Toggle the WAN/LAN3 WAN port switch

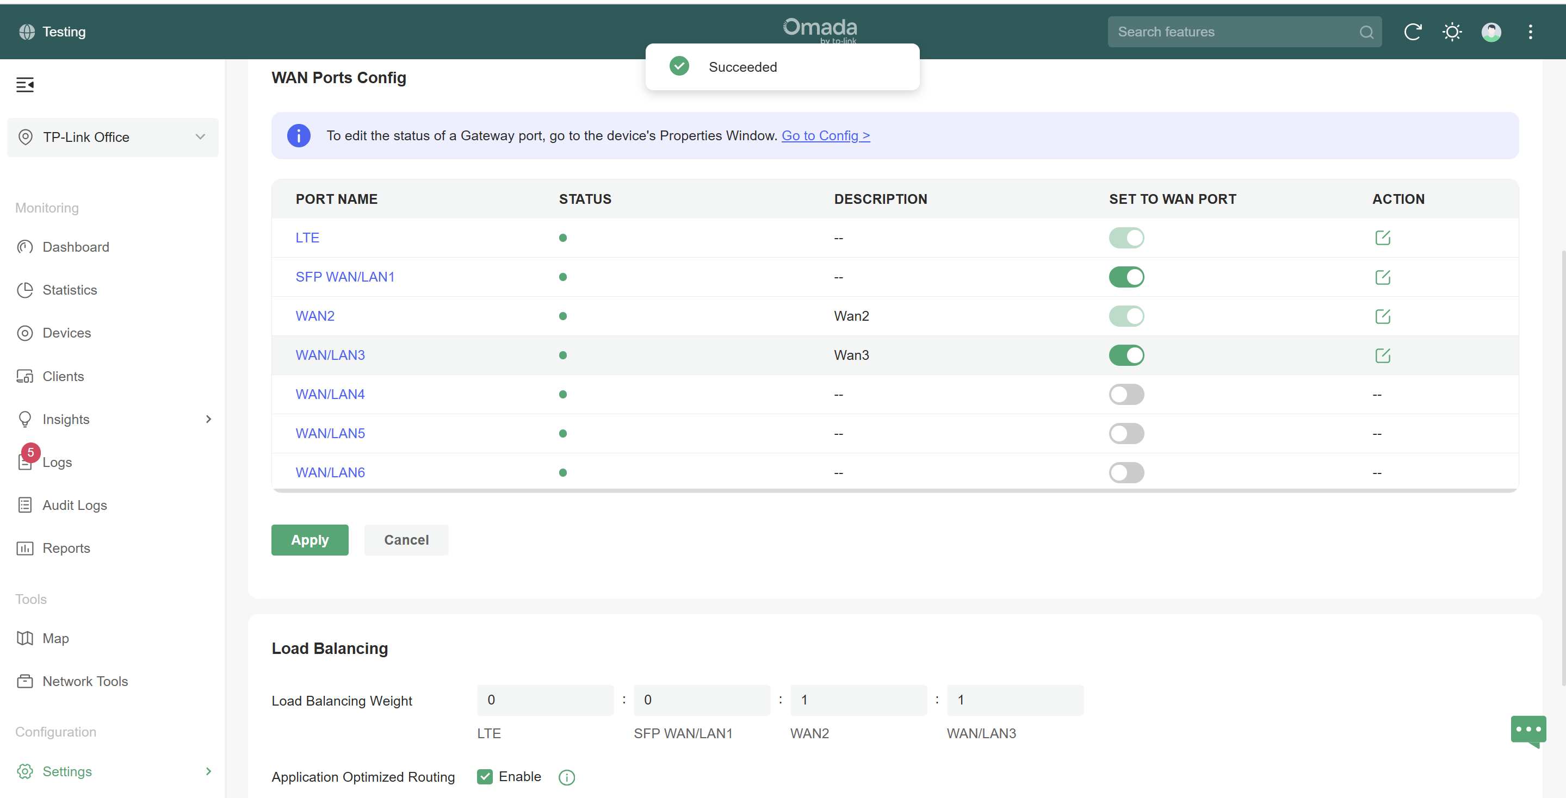tap(1126, 356)
